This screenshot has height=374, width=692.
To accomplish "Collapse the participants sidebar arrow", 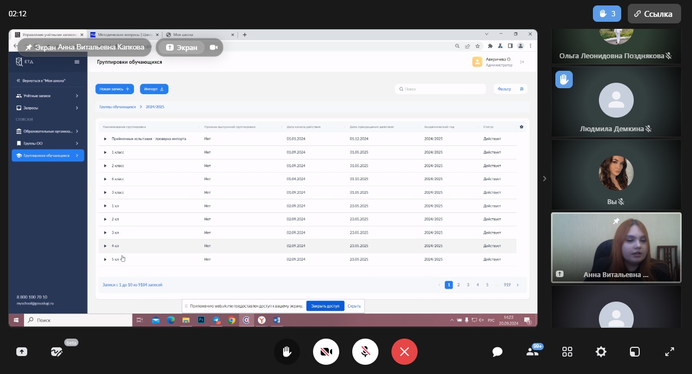I will click(x=544, y=179).
